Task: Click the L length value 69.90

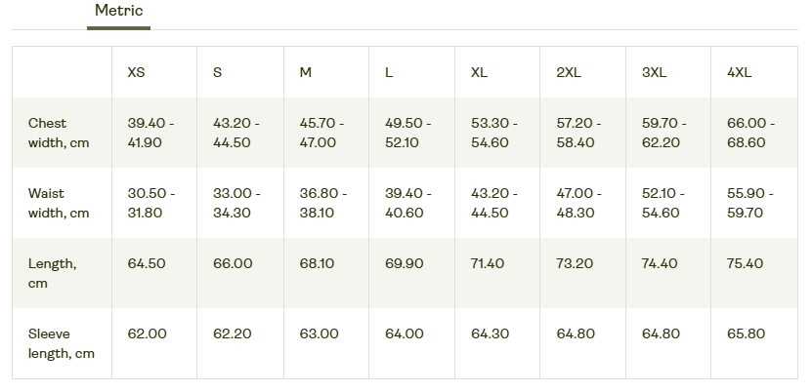Action: point(405,263)
